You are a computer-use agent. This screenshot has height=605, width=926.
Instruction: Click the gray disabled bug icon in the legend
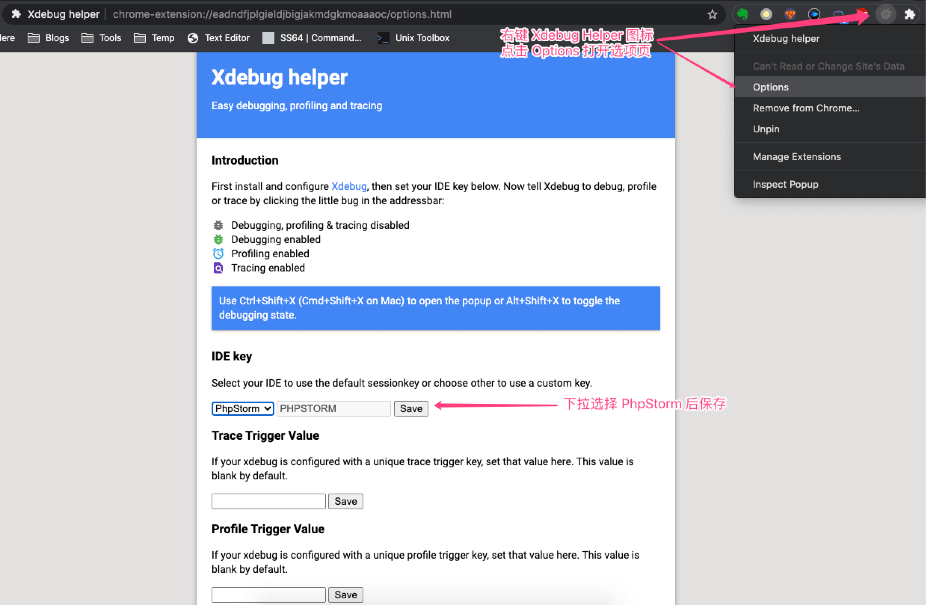tap(218, 225)
